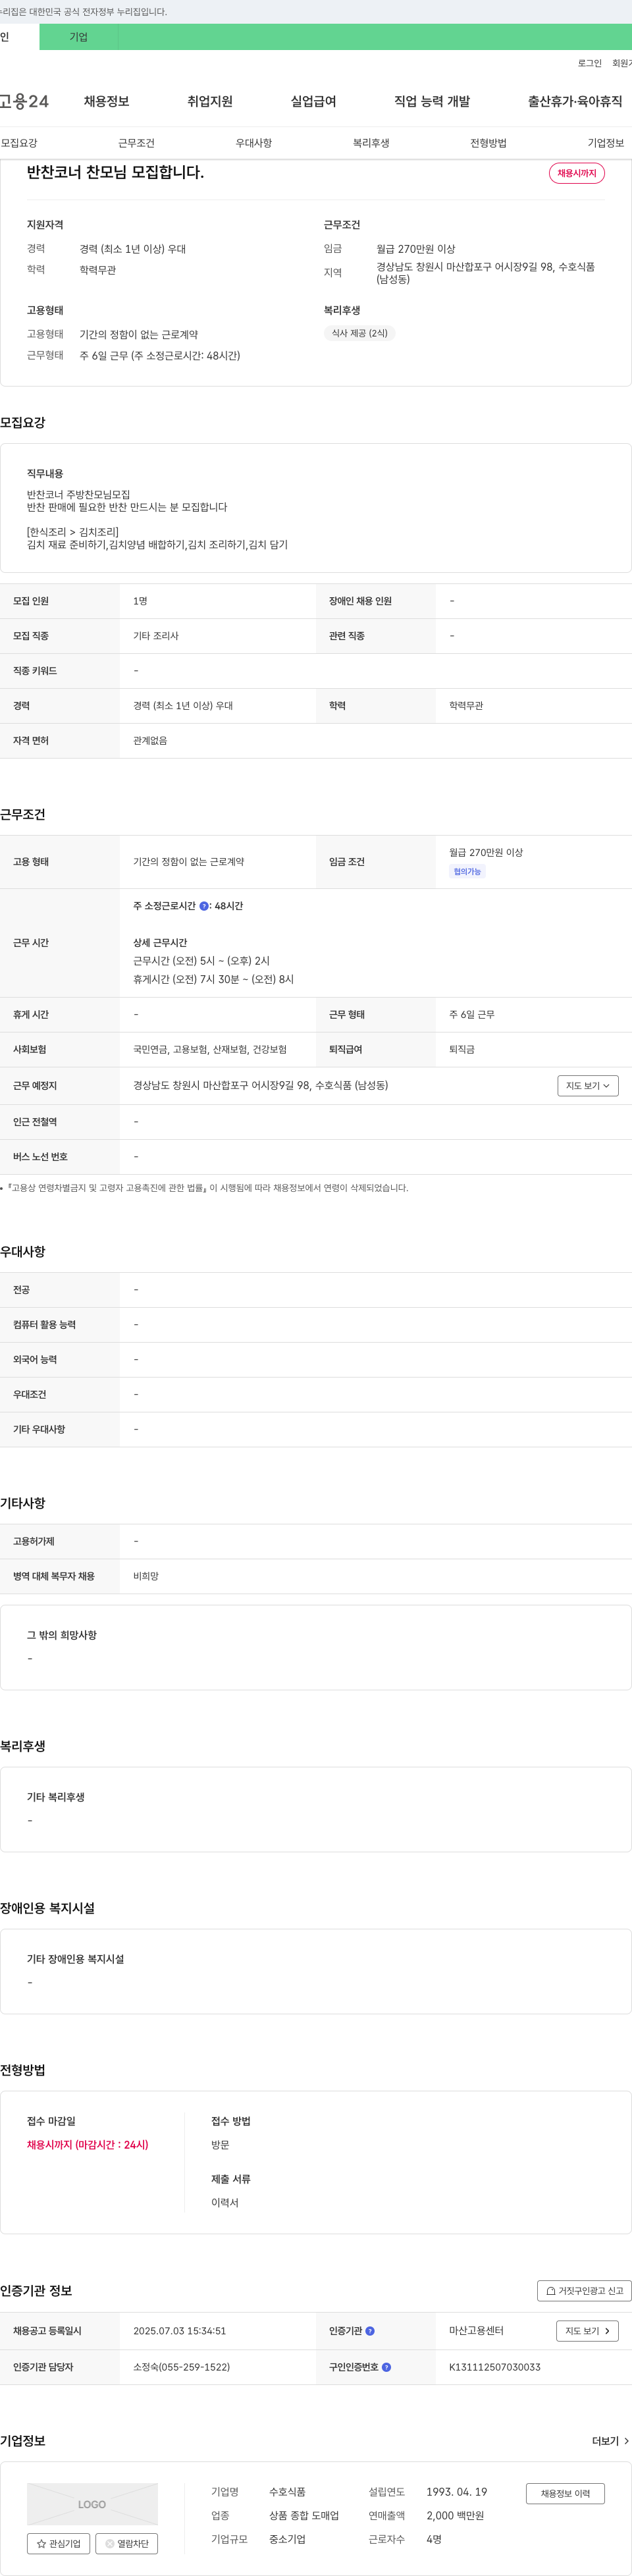Click the 식사 제공 (2식) benefit chip
632x2576 pixels.
[x=360, y=333]
